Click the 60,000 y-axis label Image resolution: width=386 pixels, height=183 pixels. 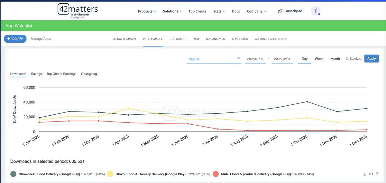29,87
